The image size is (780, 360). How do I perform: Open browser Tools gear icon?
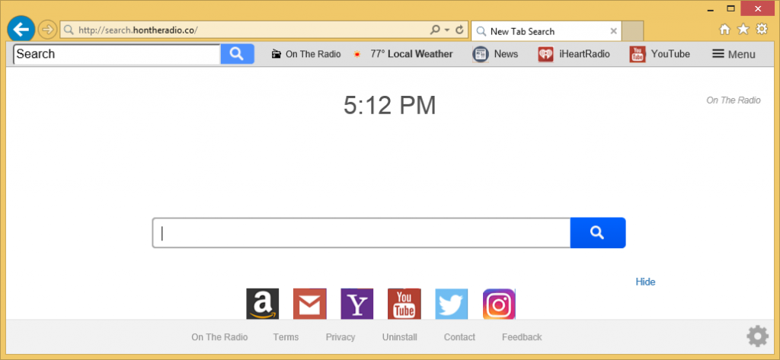tap(762, 30)
